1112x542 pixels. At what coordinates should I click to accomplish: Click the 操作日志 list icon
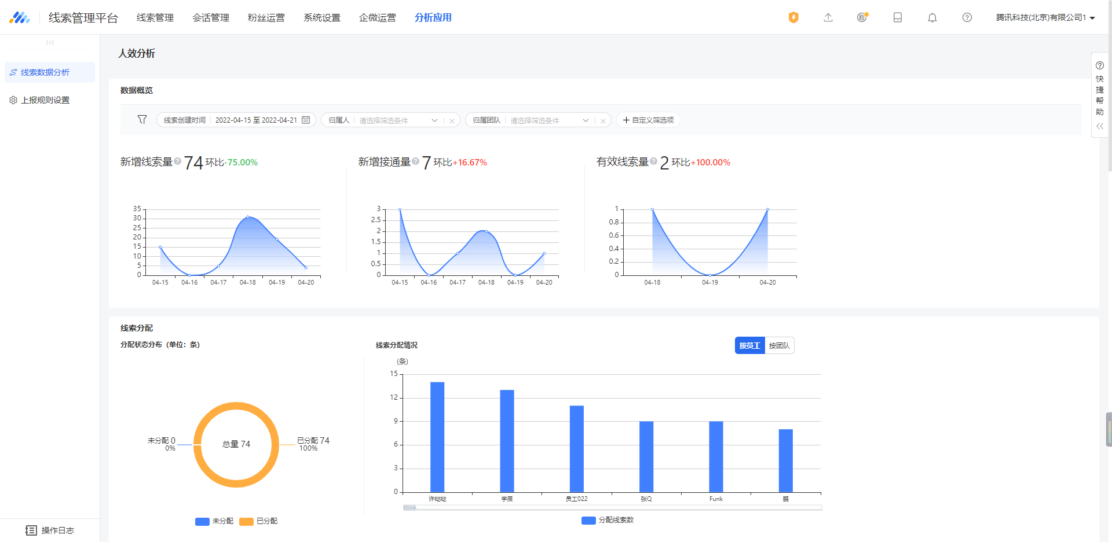[x=31, y=530]
